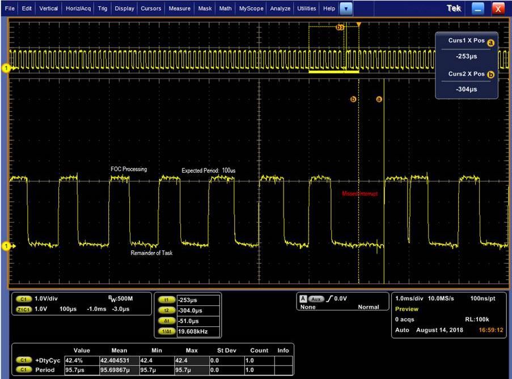Click the Δt value -51.0µs
This screenshot has width=512, height=379.
point(198,321)
